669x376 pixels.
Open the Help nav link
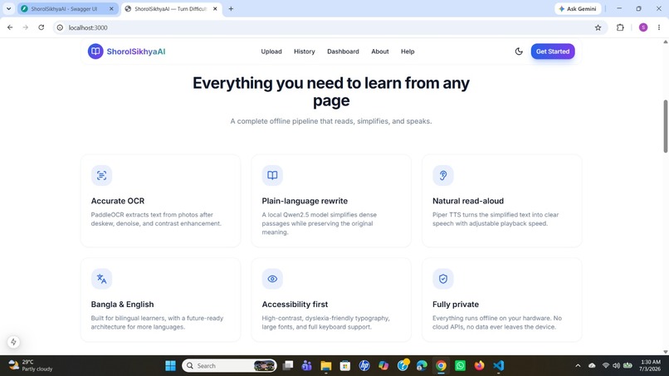click(408, 51)
